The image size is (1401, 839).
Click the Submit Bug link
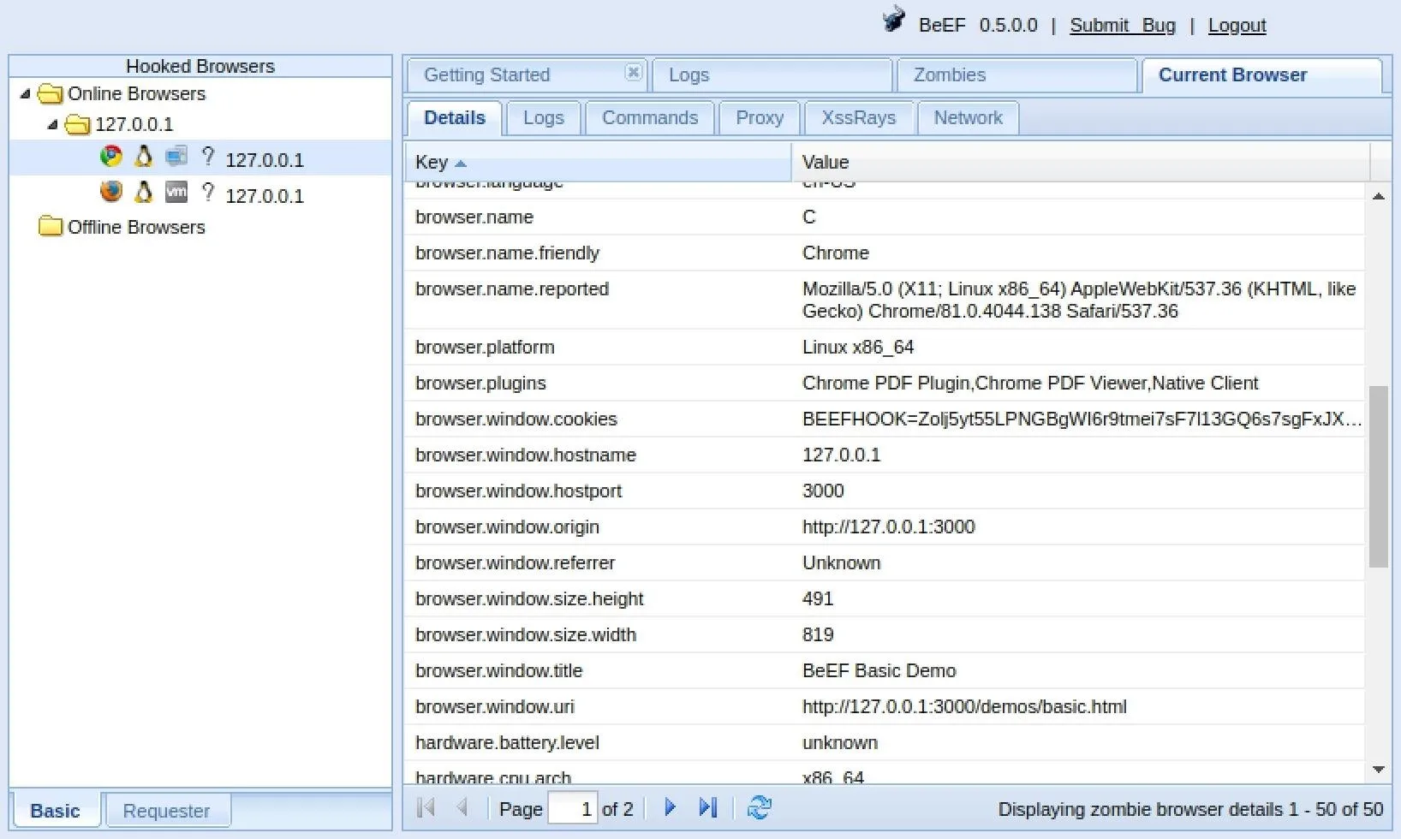1123,26
